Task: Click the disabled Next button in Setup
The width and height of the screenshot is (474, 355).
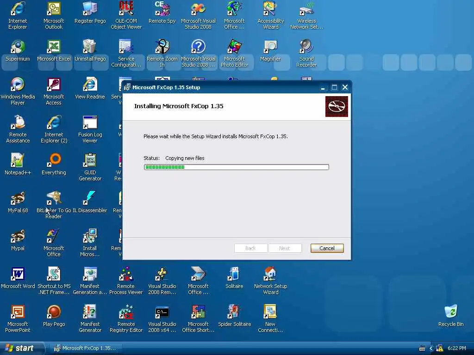Action: (x=285, y=248)
